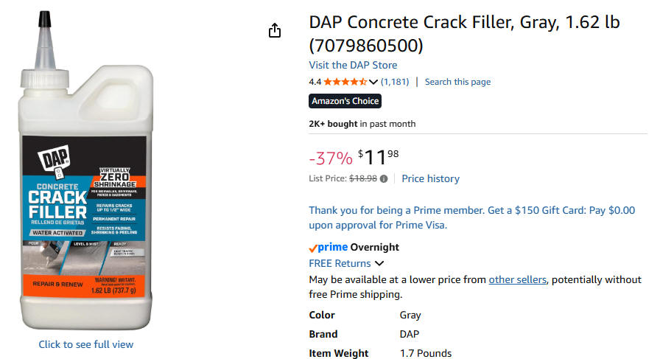Click the $11.98 price
This screenshot has width=660, height=359.
(378, 157)
